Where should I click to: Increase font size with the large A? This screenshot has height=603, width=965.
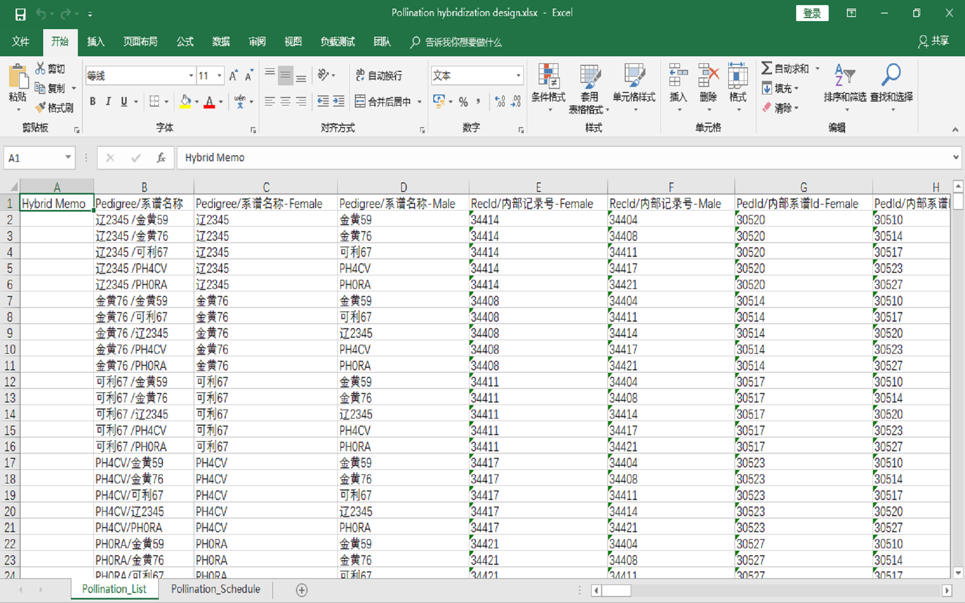tap(233, 76)
